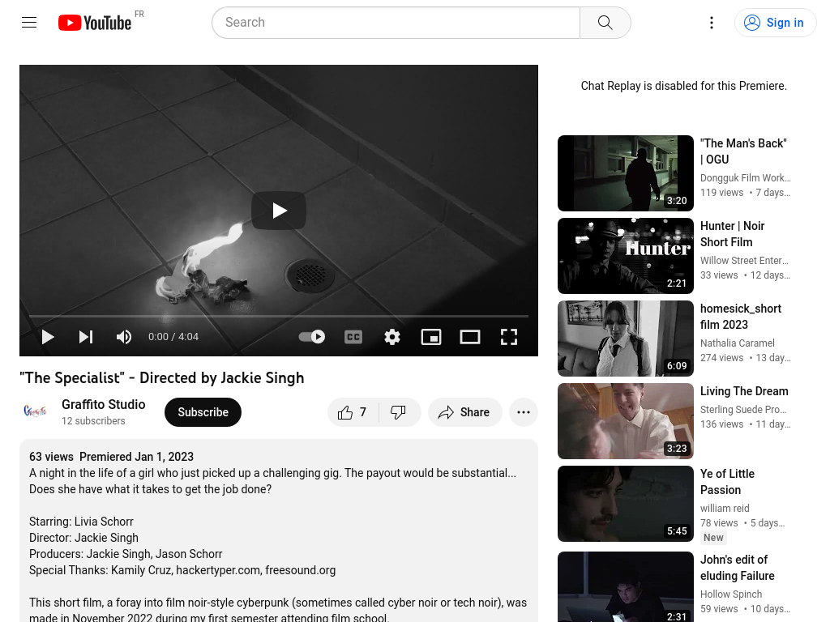
Task: Click Willow Street Enter channel name
Action: (744, 260)
